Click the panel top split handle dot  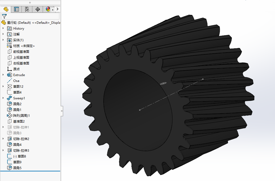click(30, 3)
